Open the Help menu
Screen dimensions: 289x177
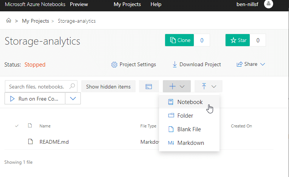pos(156,4)
